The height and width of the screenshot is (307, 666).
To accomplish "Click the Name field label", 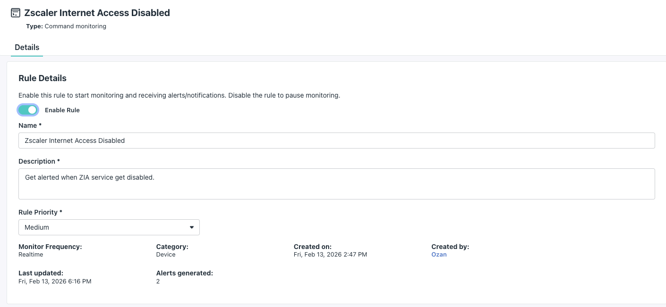I will tap(29, 125).
